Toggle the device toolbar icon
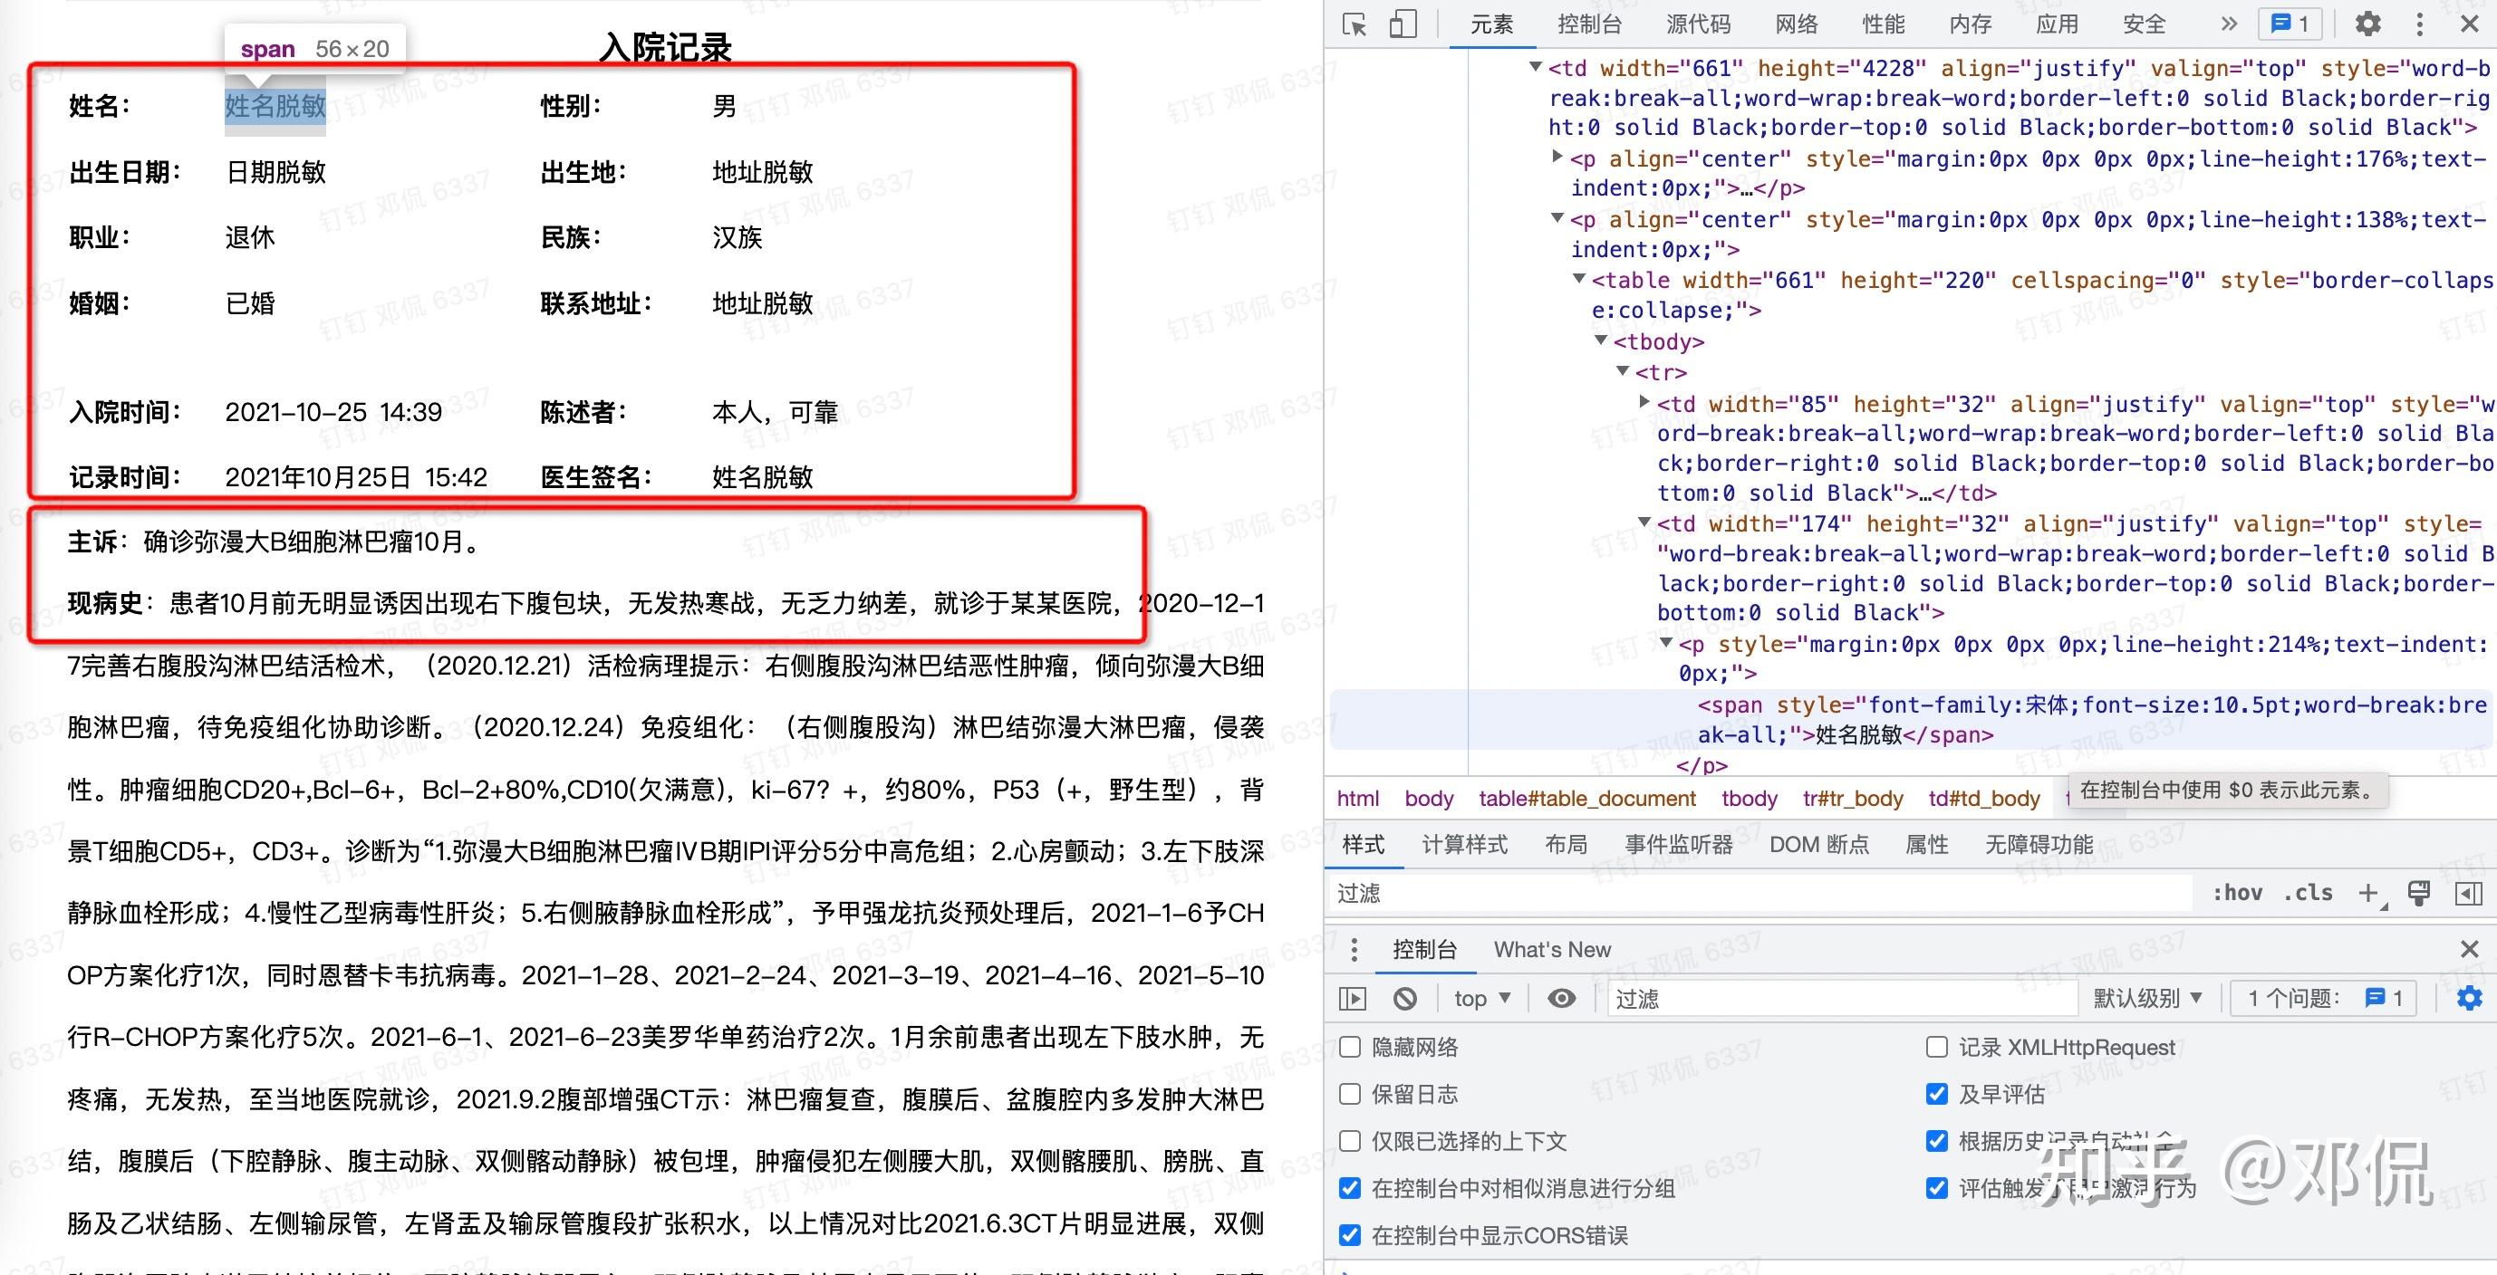Screen dimensions: 2497x1275 click(x=1403, y=24)
